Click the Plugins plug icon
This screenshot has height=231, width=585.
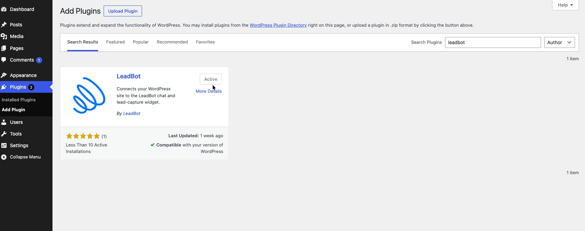[4, 87]
